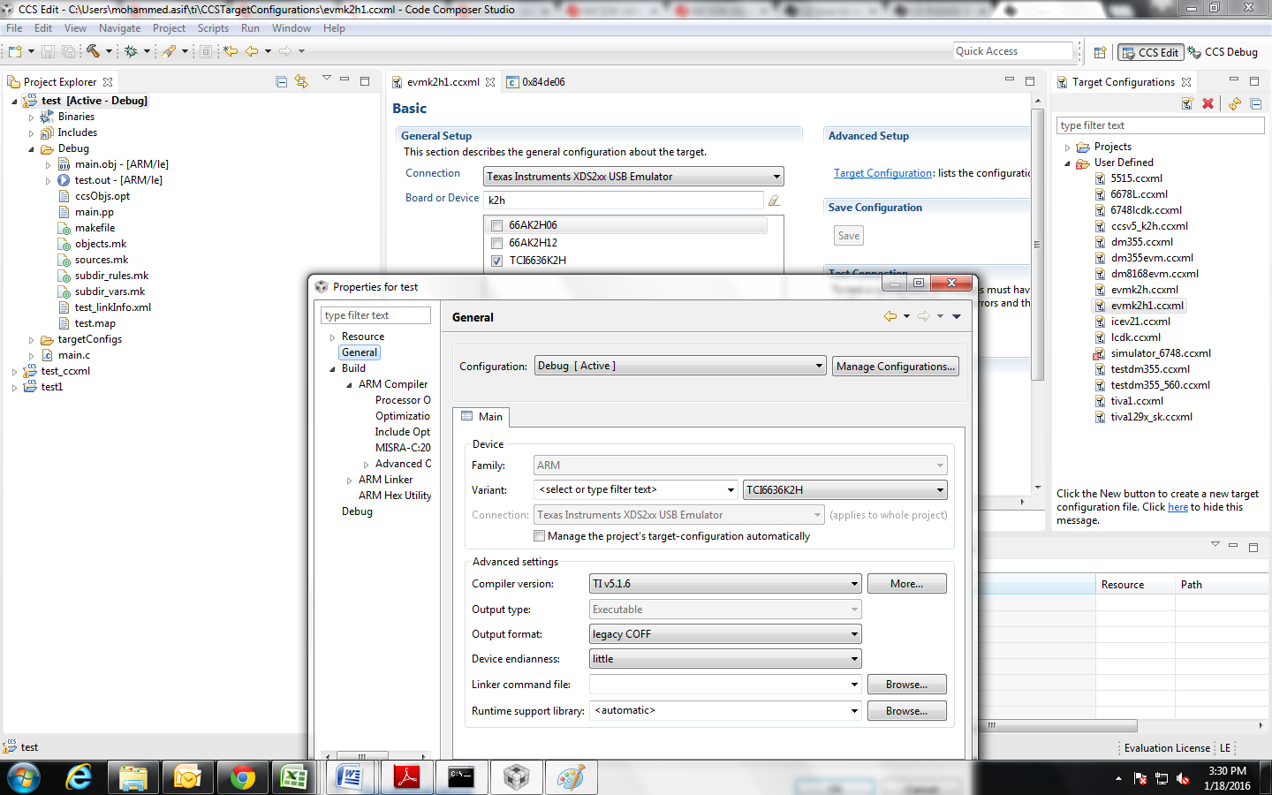Enable manage target-configuration automatically checkbox

(x=539, y=536)
